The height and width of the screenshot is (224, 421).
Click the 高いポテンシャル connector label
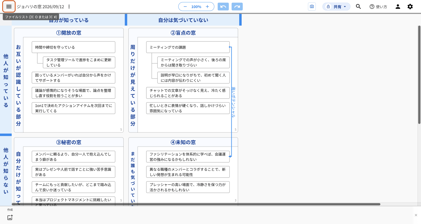(x=233, y=102)
